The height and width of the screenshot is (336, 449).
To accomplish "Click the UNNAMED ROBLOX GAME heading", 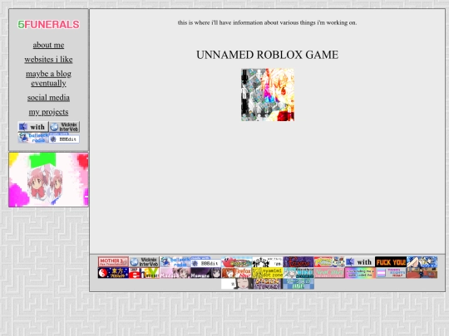I will tap(267, 55).
